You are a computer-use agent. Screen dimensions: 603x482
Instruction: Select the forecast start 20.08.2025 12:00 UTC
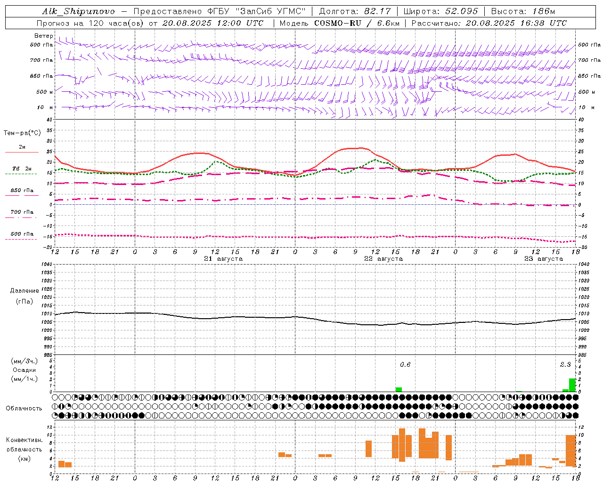click(212, 23)
